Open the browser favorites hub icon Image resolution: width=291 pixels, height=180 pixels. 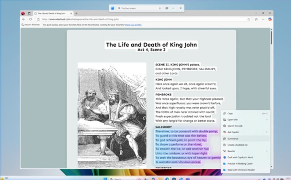256,19
